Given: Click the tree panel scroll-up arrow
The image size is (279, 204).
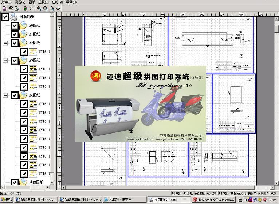Looking at the screenshot, I should (52, 15).
